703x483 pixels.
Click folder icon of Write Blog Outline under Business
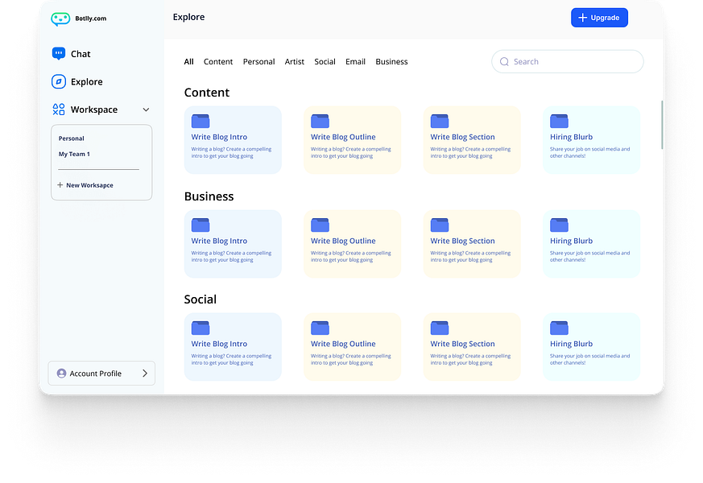[x=320, y=225]
